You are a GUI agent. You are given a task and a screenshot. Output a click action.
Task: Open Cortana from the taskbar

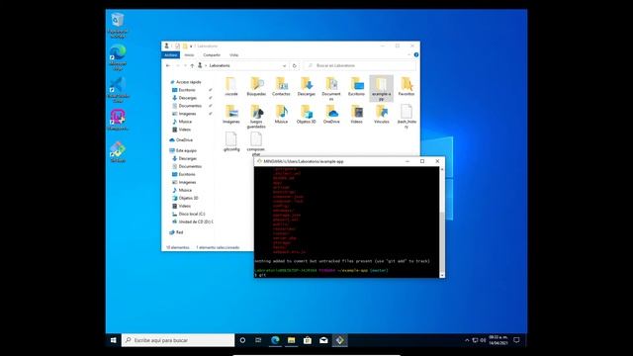(x=242, y=340)
